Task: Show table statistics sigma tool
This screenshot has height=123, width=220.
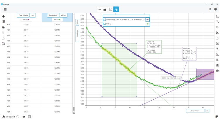Action: (x=3, y=38)
